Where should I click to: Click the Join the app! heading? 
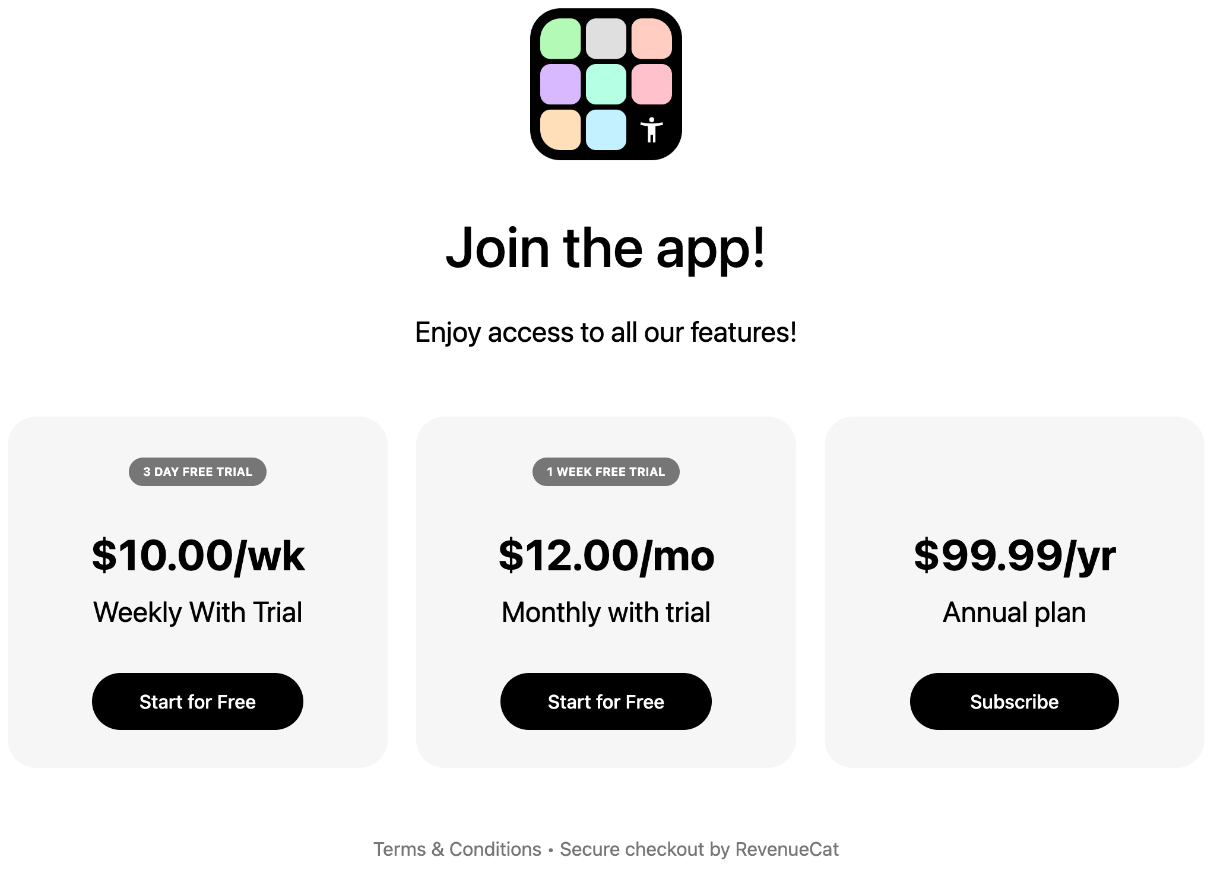(x=606, y=248)
